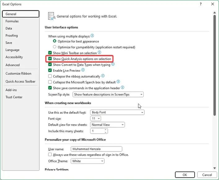Click the User name input field
219x180 pixels.
tap(96, 149)
